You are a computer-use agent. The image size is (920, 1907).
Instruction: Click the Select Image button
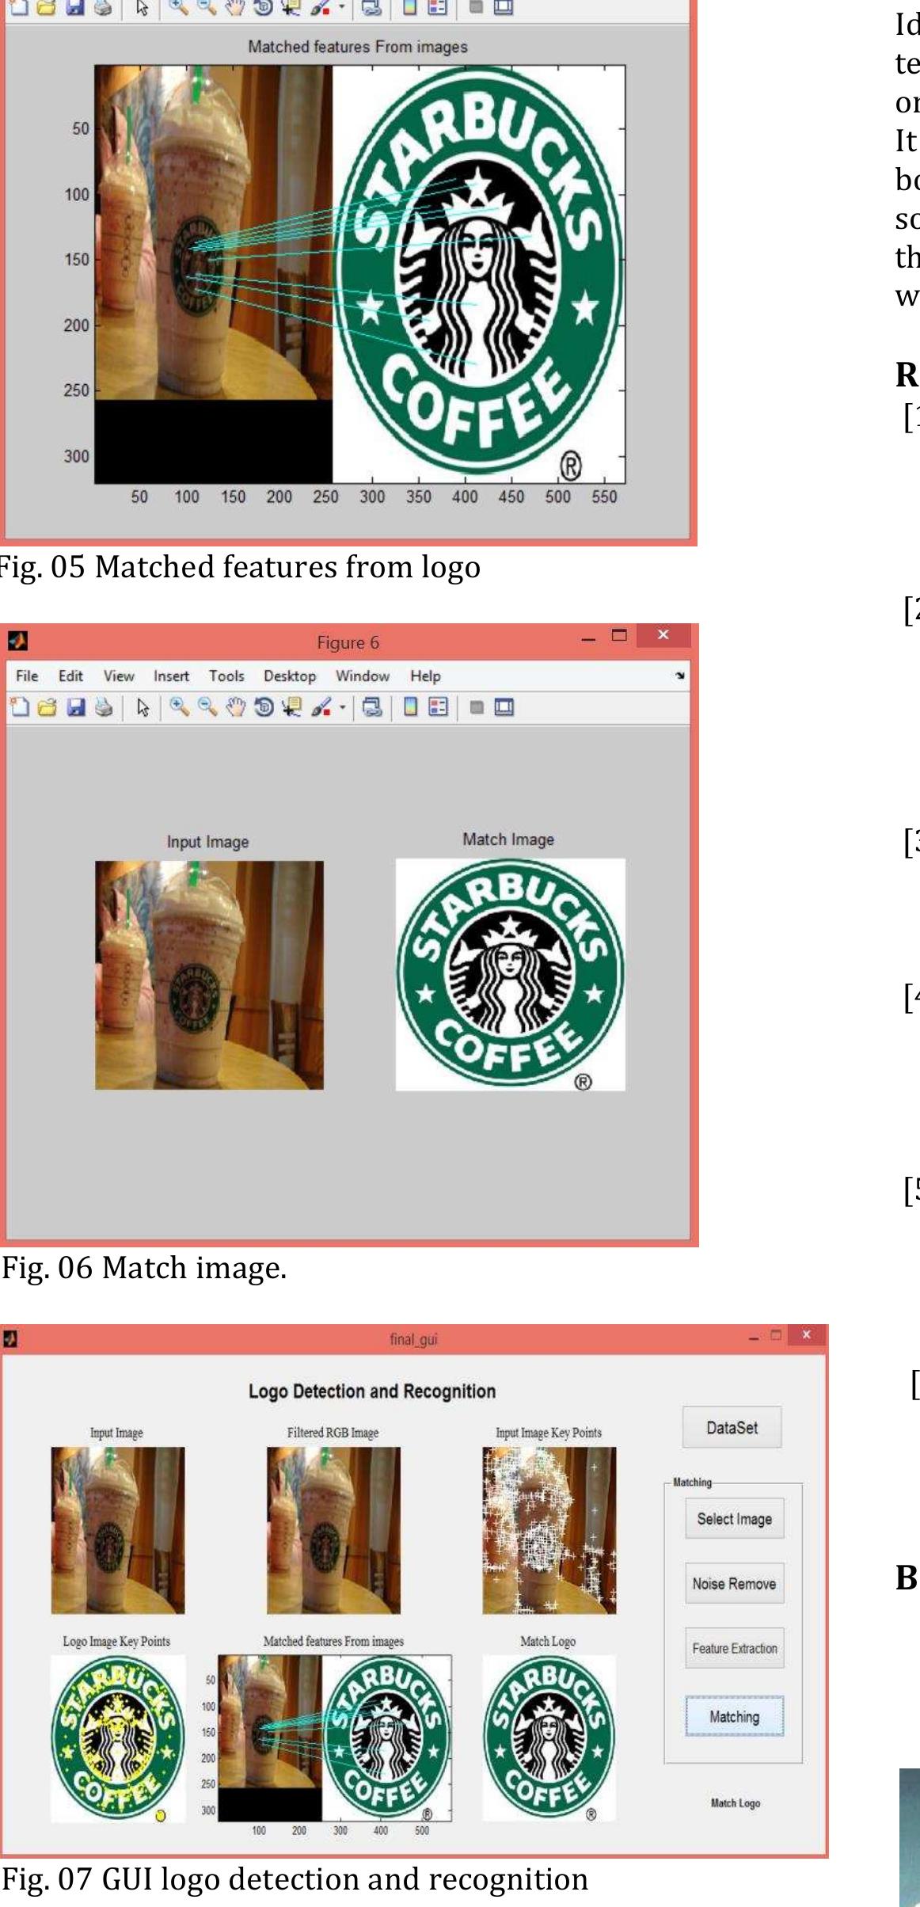[735, 1518]
